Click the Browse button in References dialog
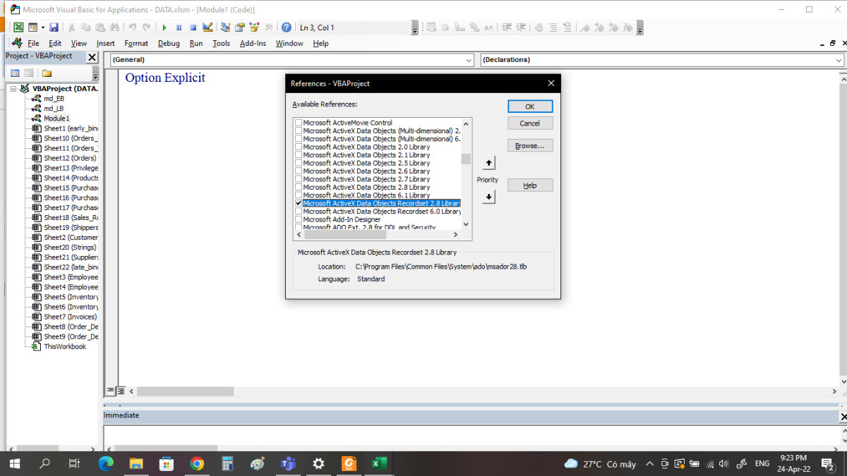Image resolution: width=847 pixels, height=476 pixels. 529,145
